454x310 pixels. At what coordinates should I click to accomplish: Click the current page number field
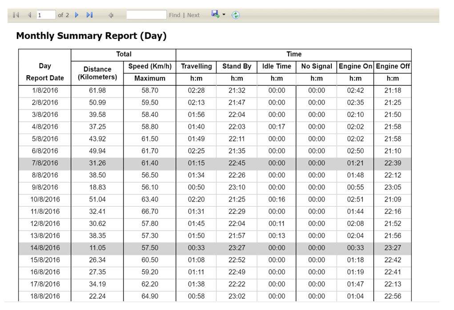coord(46,15)
